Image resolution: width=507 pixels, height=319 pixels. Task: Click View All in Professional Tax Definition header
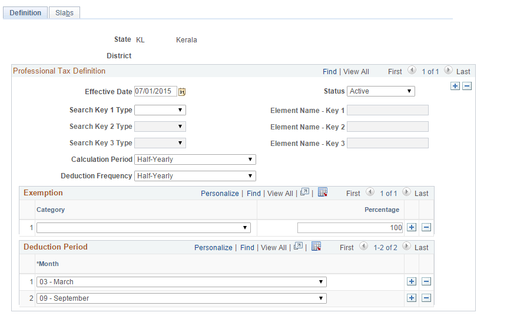pyautogui.click(x=356, y=72)
